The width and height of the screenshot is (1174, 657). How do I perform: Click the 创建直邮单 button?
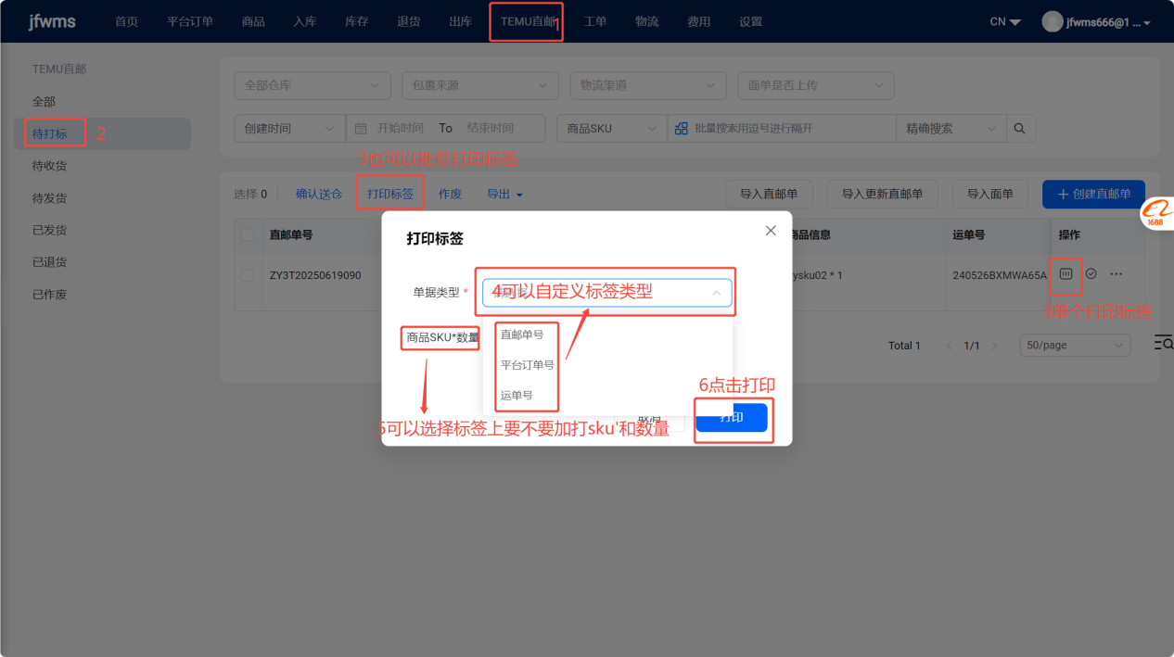(x=1094, y=195)
